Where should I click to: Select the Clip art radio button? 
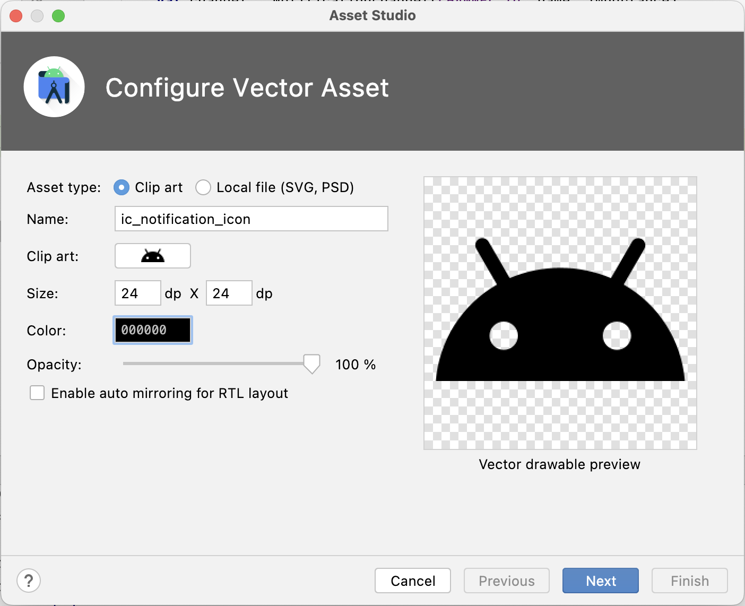click(x=121, y=187)
